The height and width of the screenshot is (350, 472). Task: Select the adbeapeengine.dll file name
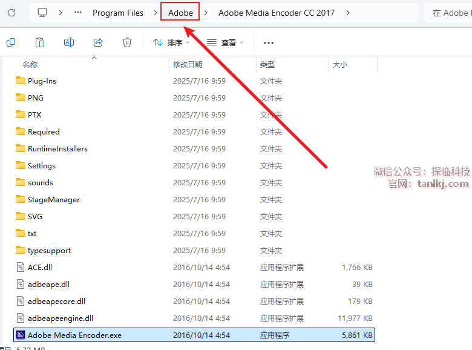coord(61,318)
